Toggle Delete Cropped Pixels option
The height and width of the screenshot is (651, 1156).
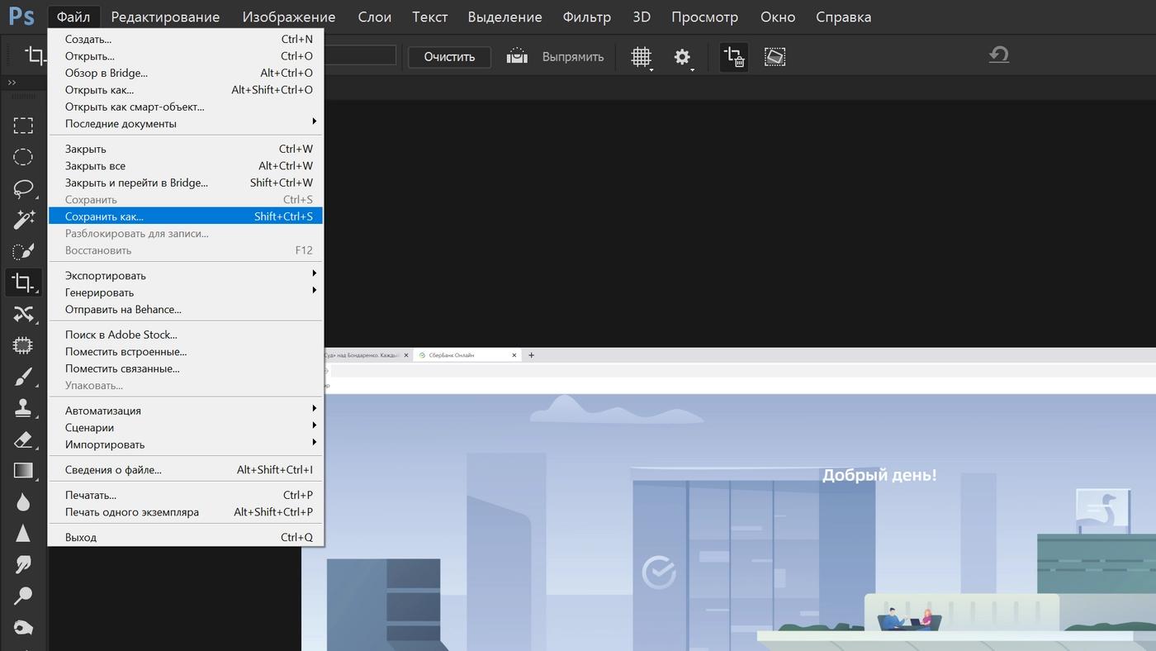[734, 56]
